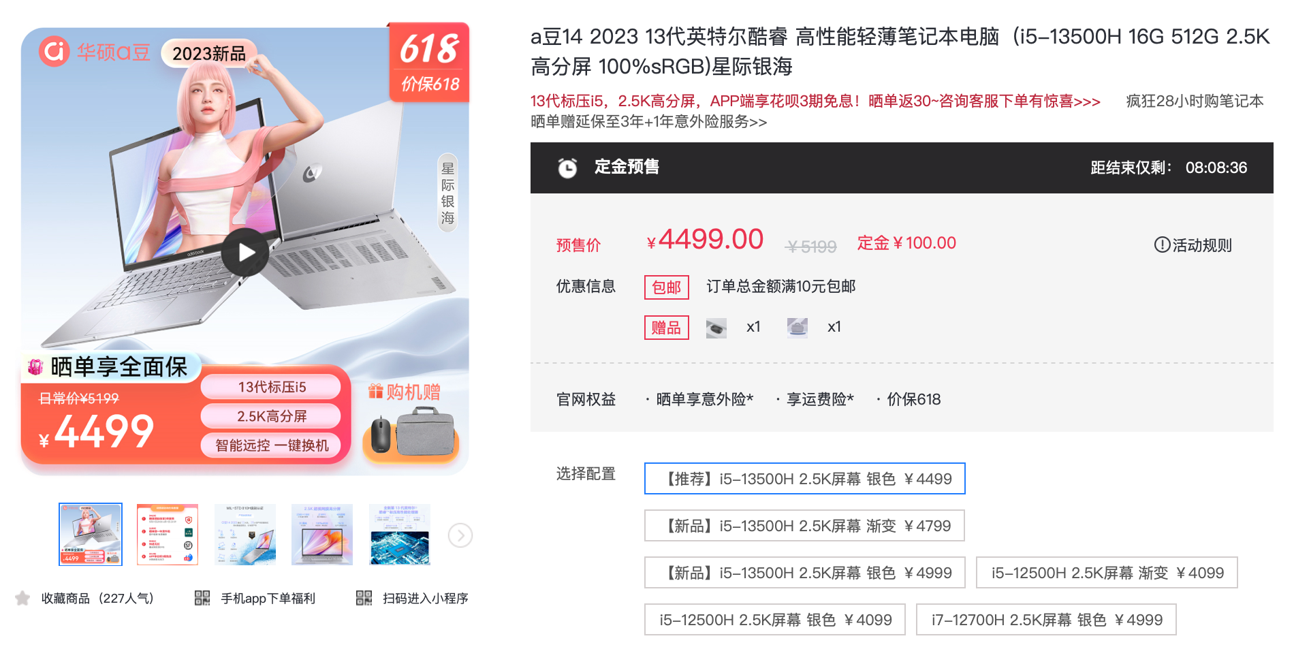This screenshot has height=647, width=1294.
Task: Choose i5-12500H gradient ¥4099 configuration
Action: pyautogui.click(x=1107, y=573)
